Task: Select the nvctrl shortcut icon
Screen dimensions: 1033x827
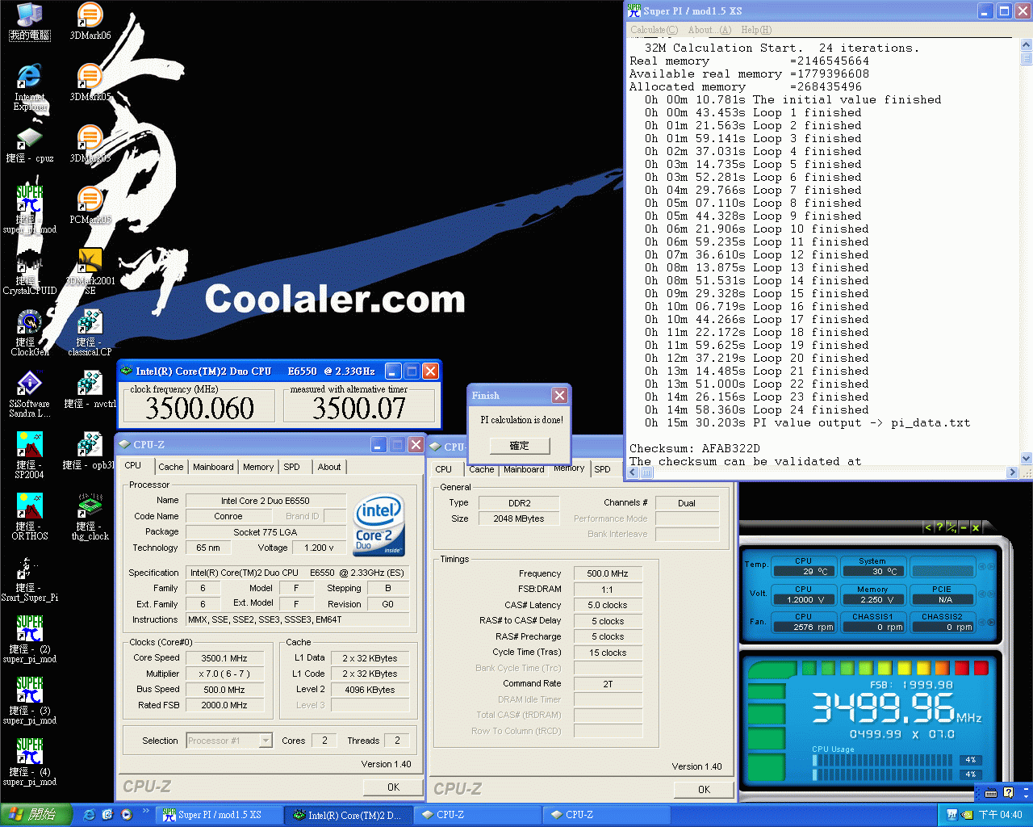Action: point(90,389)
